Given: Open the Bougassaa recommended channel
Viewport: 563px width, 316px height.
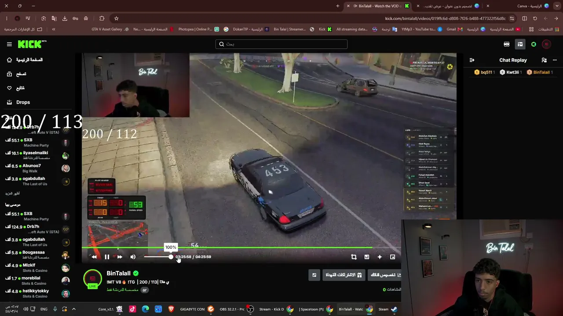Looking at the screenshot, I should click(37, 255).
